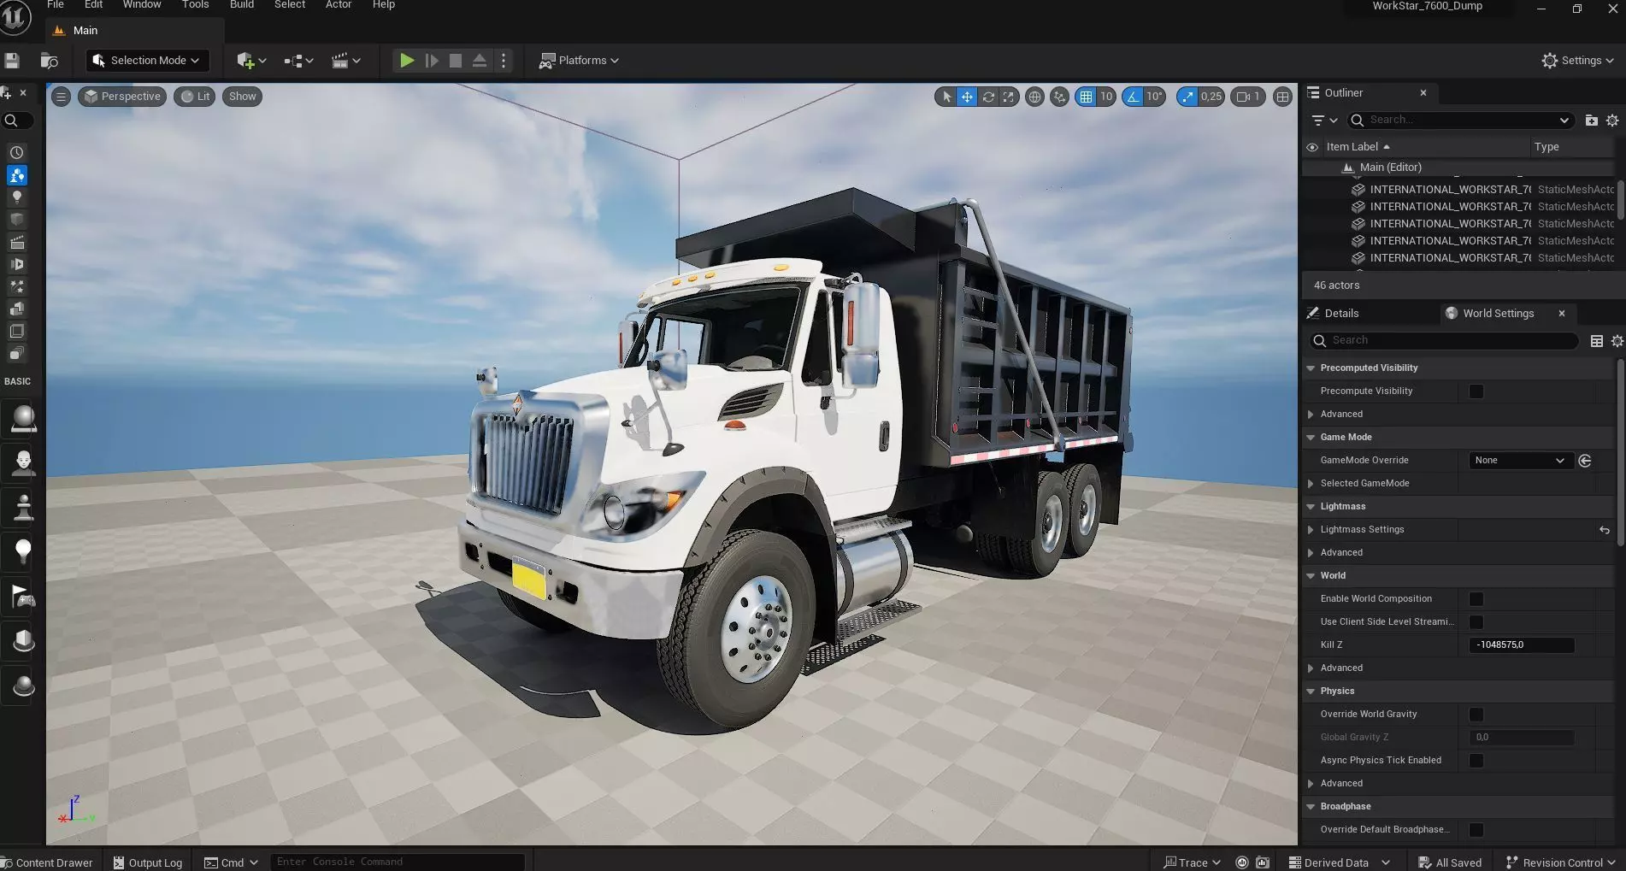
Task: Collapse the Precomputed Visibility section
Action: (1311, 368)
